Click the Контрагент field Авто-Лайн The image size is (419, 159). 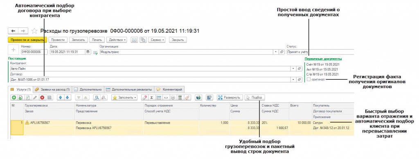[150, 68]
